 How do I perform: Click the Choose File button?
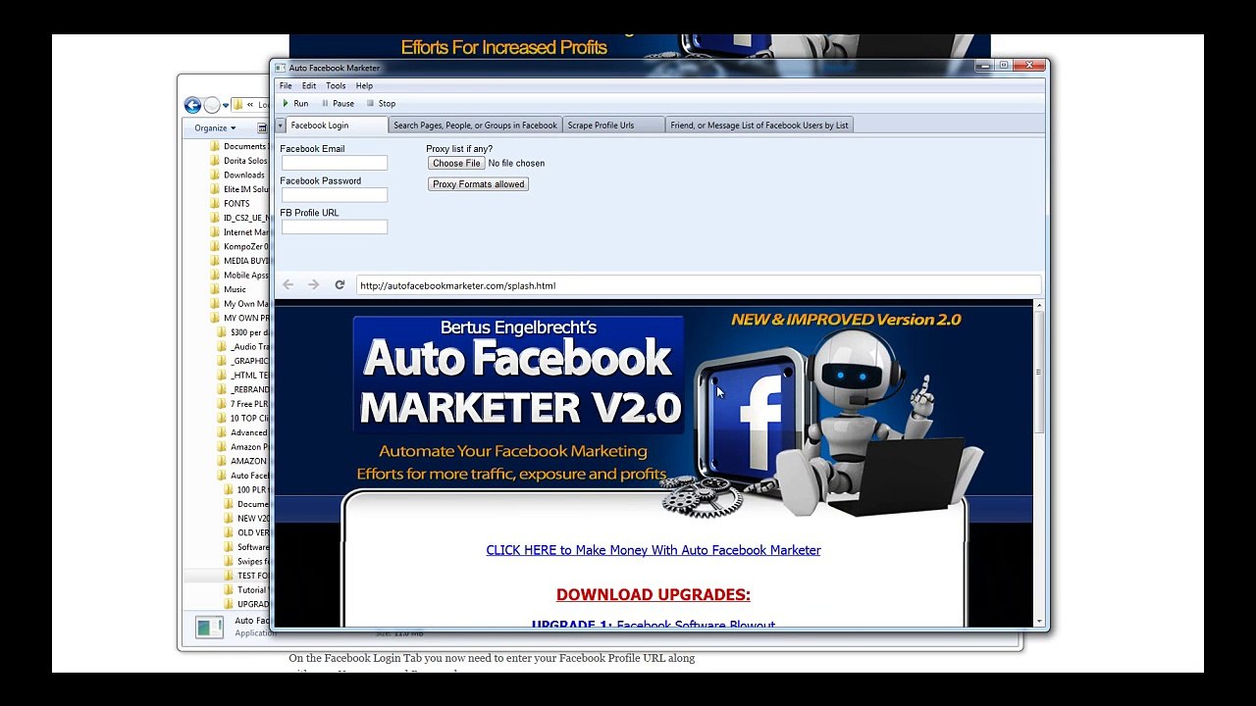click(x=456, y=163)
